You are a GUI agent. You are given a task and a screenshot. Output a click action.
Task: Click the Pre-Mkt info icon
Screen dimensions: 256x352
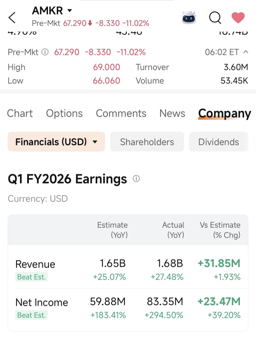point(45,52)
